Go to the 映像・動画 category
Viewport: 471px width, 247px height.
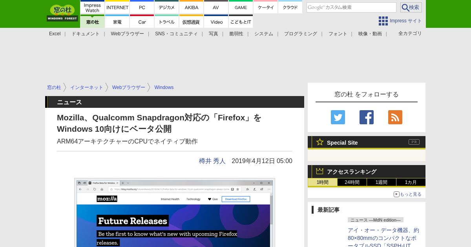click(370, 34)
